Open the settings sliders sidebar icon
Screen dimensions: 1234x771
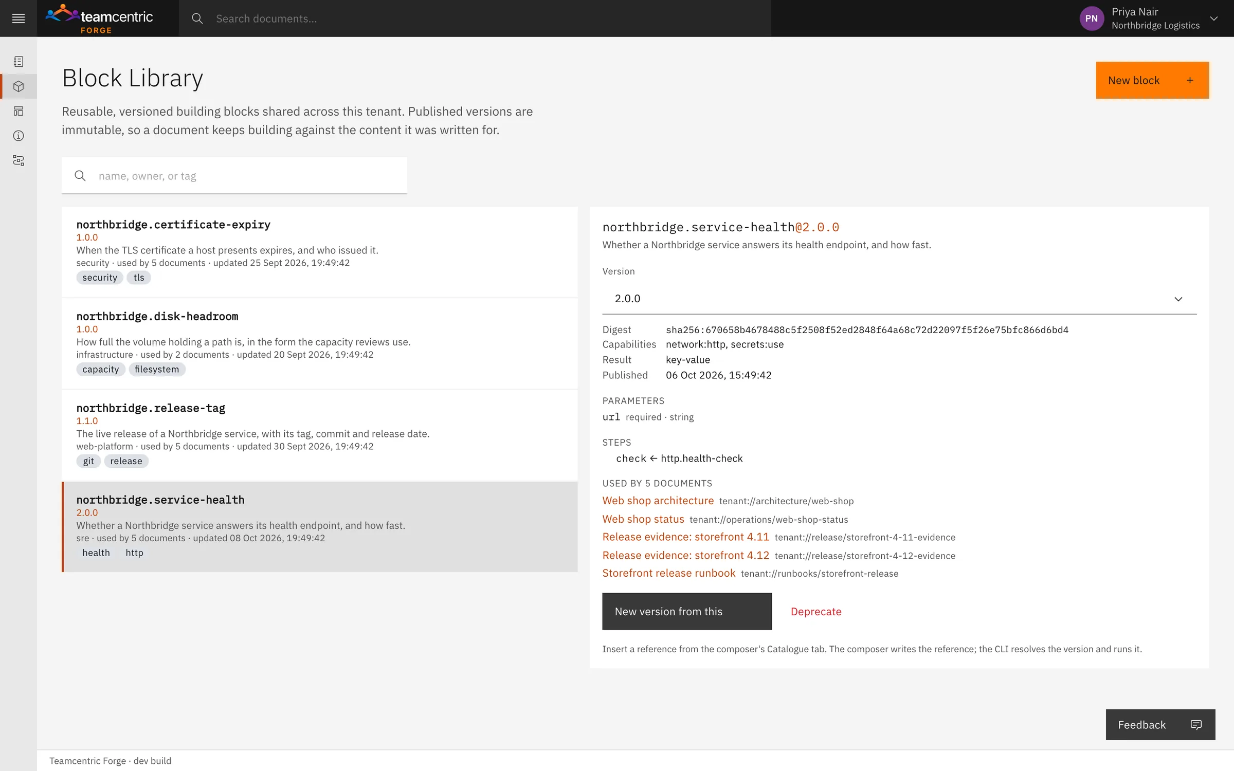[19, 160]
